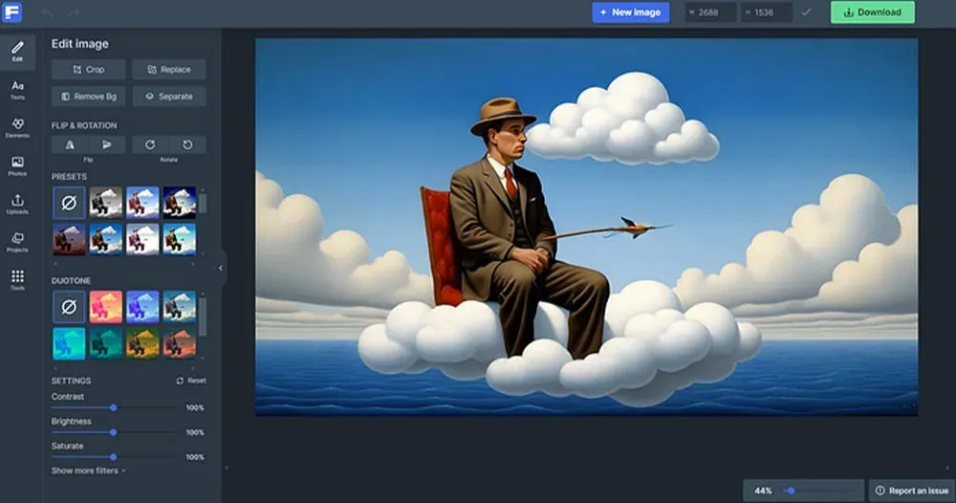Click the undo arrow in top bar

(x=47, y=12)
